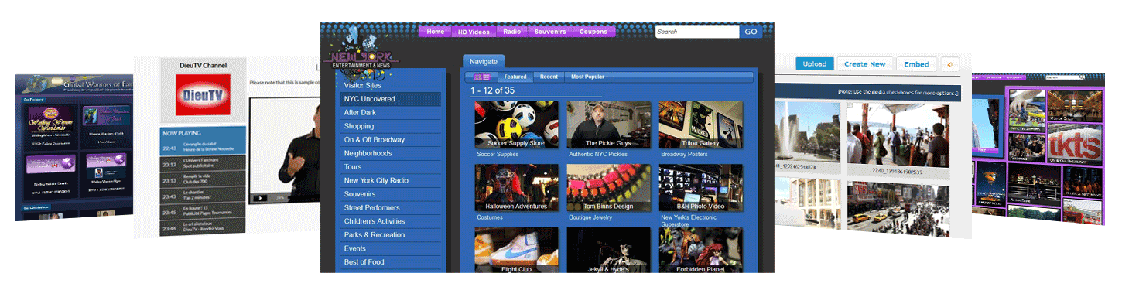
Task: Open the HD Videos menu tab
Action: (474, 32)
